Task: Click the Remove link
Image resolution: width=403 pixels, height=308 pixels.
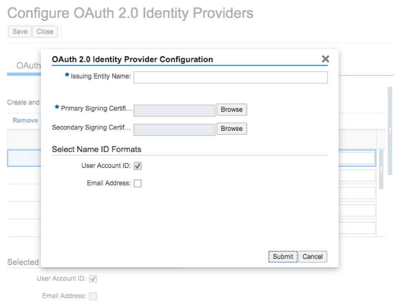Action: [25, 120]
